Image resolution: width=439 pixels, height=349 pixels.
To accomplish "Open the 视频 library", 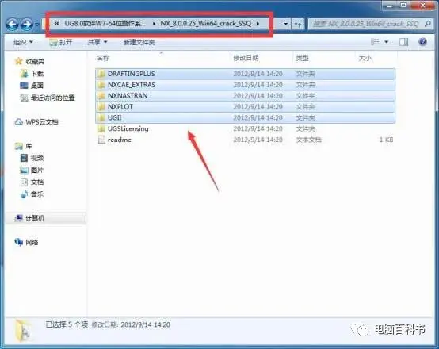I will (x=32, y=158).
